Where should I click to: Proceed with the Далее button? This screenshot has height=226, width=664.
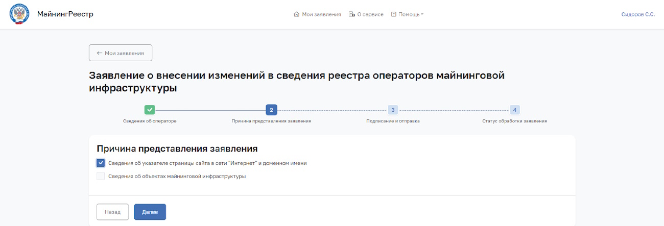pyautogui.click(x=150, y=212)
